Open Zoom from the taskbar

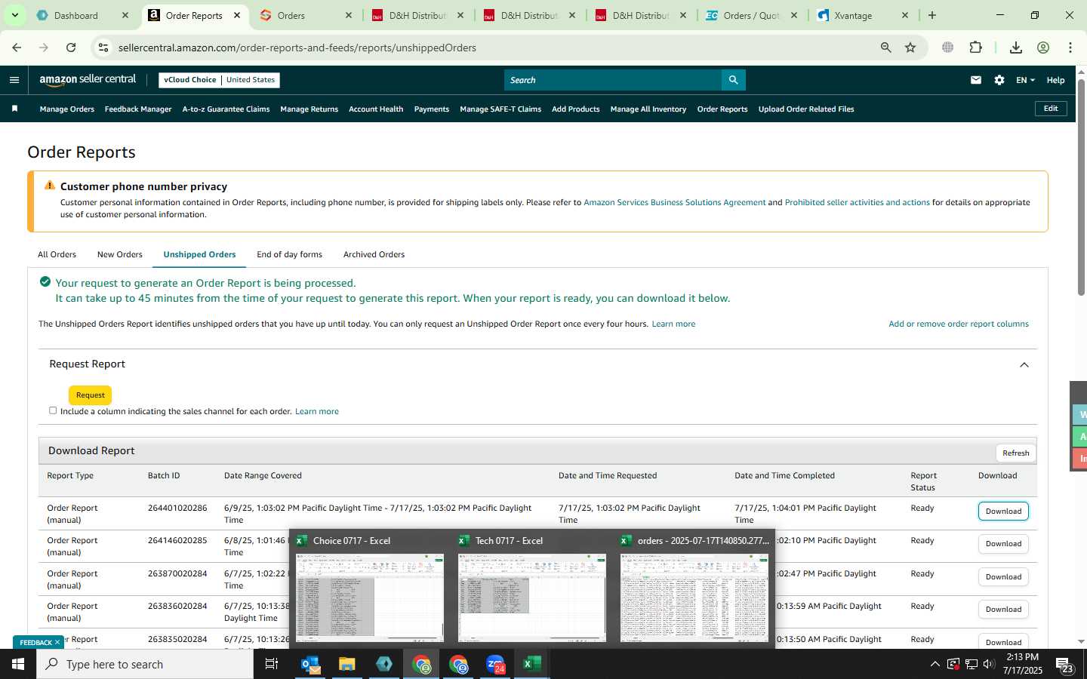pos(495,664)
